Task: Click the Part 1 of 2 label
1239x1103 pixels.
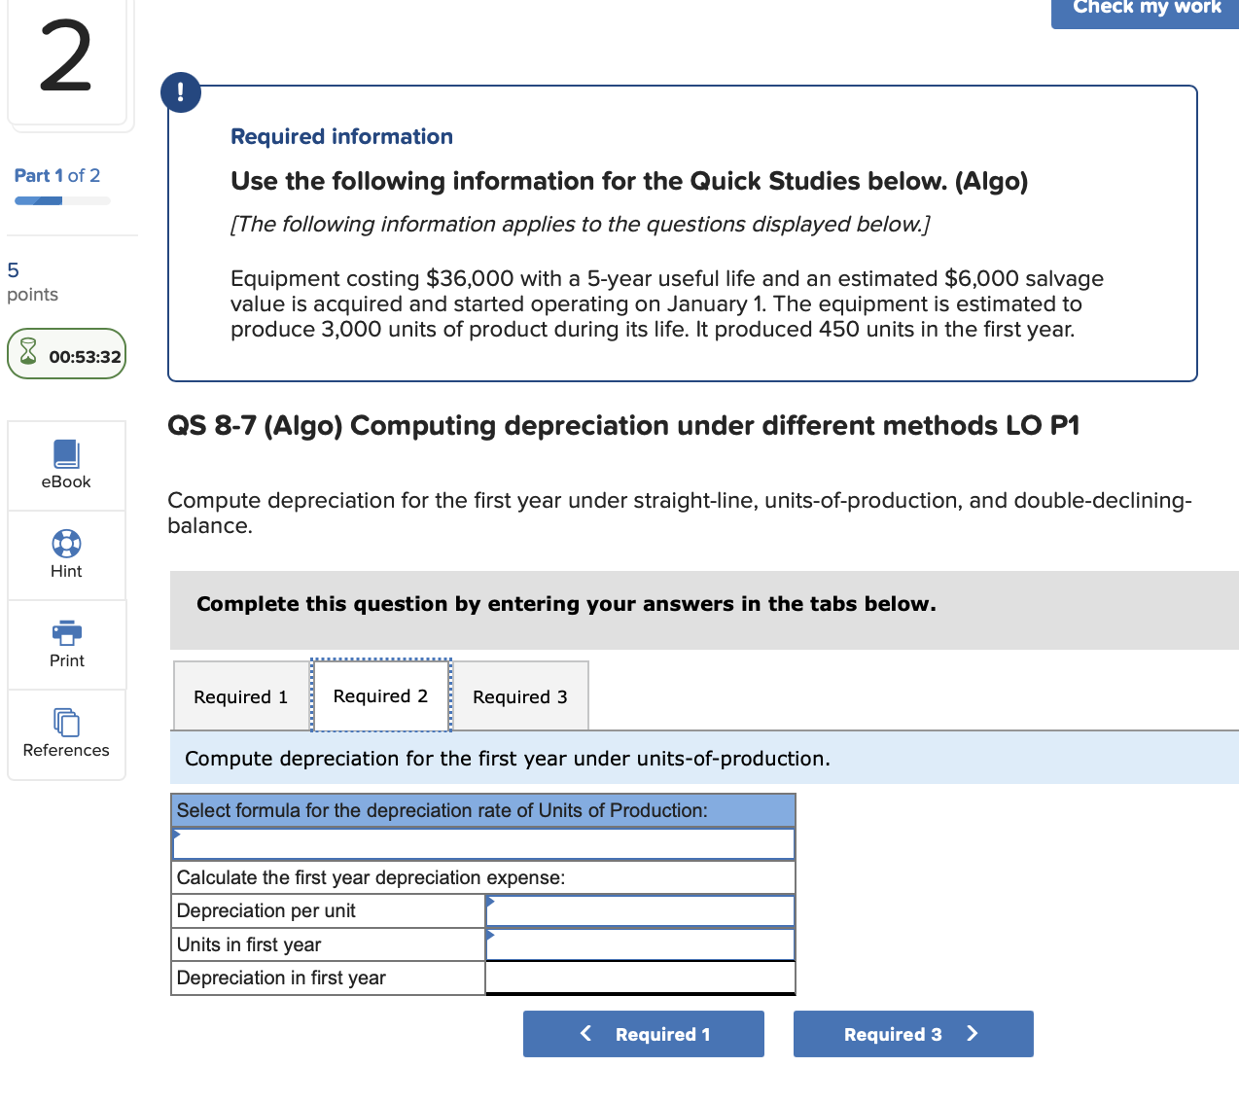Action: click(56, 175)
